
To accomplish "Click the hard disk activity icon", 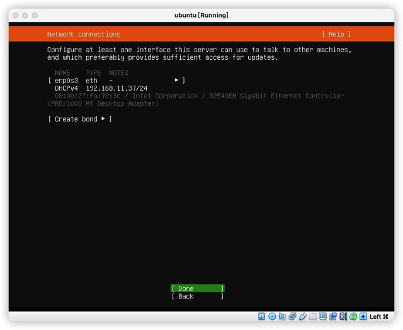I will tap(261, 316).
